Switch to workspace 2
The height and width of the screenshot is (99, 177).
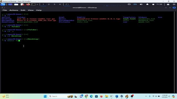click(x=49, y=4)
